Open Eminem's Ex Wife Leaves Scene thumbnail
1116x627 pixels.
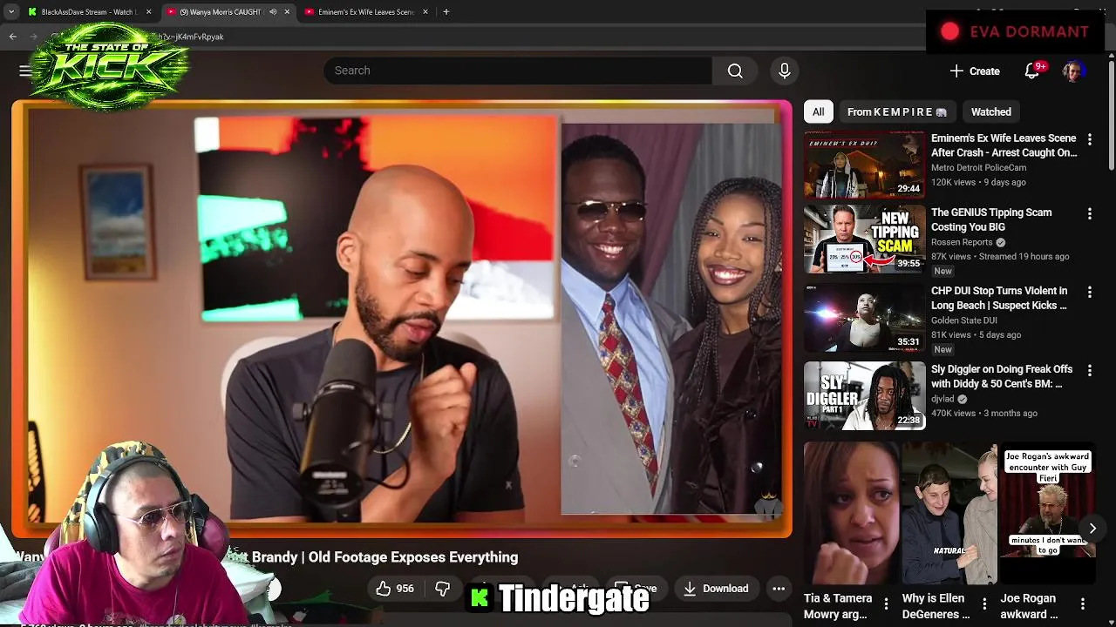click(864, 165)
